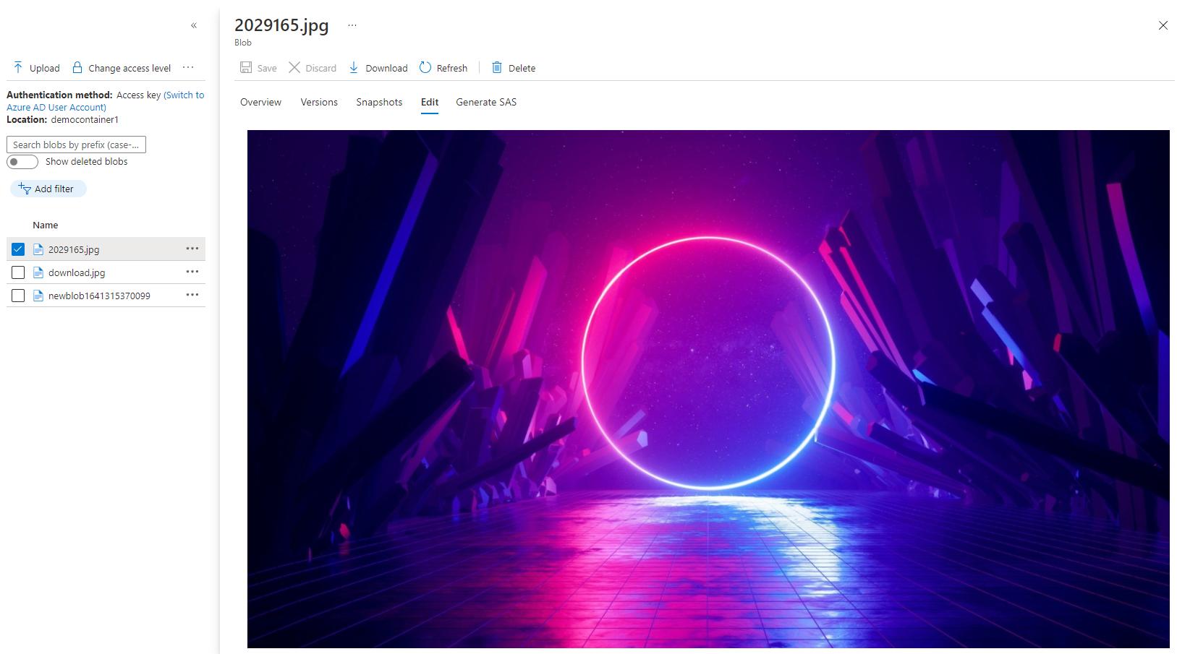Click the Download arrow icon

[x=354, y=67]
